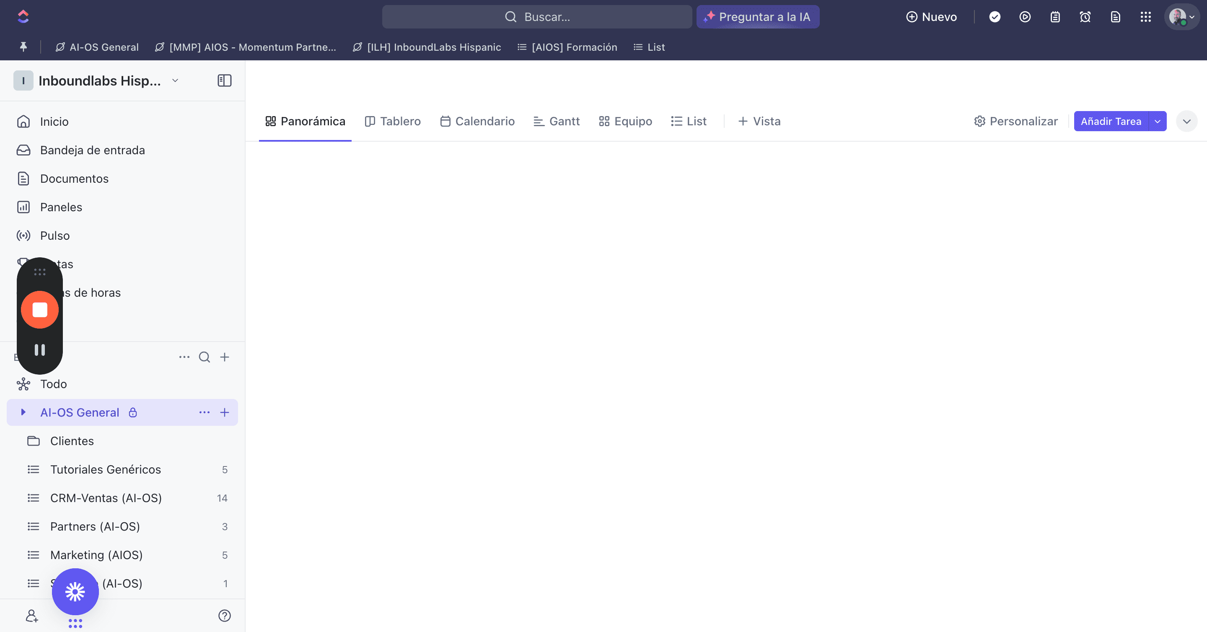1207x632 pixels.
Task: Click the dots below the assistant button
Action: coord(75,623)
